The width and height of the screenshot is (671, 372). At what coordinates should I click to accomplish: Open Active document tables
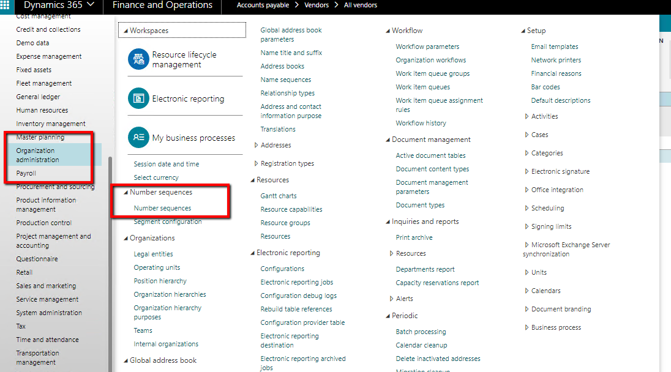(430, 155)
